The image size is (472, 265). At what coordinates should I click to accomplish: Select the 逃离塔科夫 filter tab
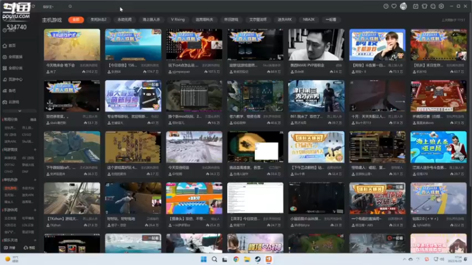204,19
